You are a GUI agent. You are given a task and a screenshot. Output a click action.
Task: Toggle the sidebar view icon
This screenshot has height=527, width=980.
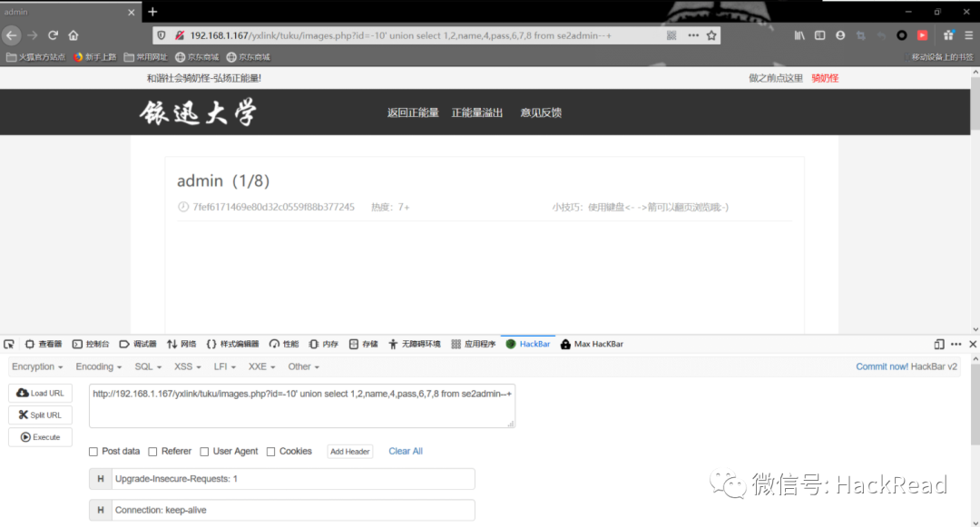coord(820,35)
